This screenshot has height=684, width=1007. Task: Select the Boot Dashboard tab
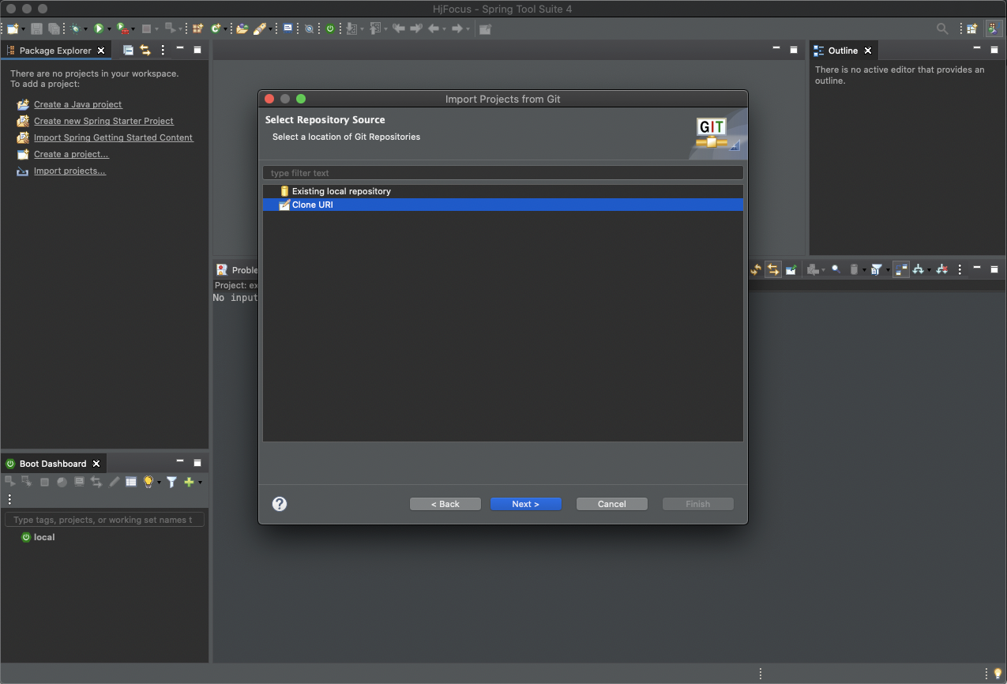53,464
